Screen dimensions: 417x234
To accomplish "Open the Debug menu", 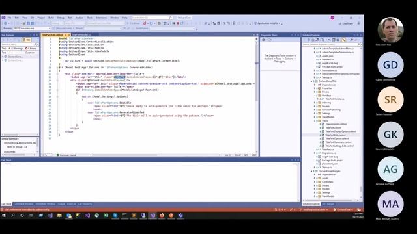I will [x=61, y=18].
